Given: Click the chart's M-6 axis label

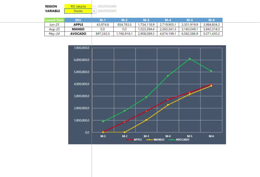Looking at the screenshot, I should coord(211,136).
